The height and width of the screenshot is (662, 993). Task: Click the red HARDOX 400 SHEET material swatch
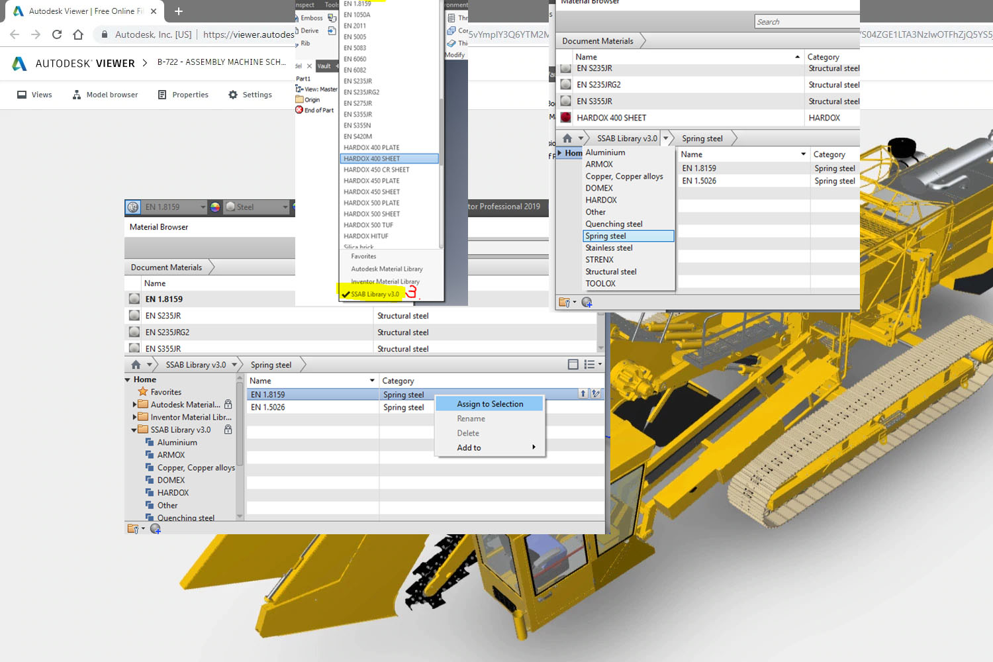coord(565,118)
